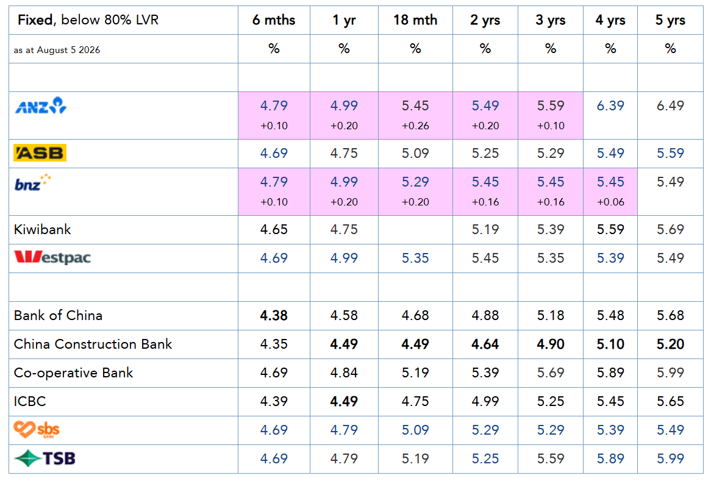
Task: Click bnz 18 mth rate 5.29
Action: point(415,182)
